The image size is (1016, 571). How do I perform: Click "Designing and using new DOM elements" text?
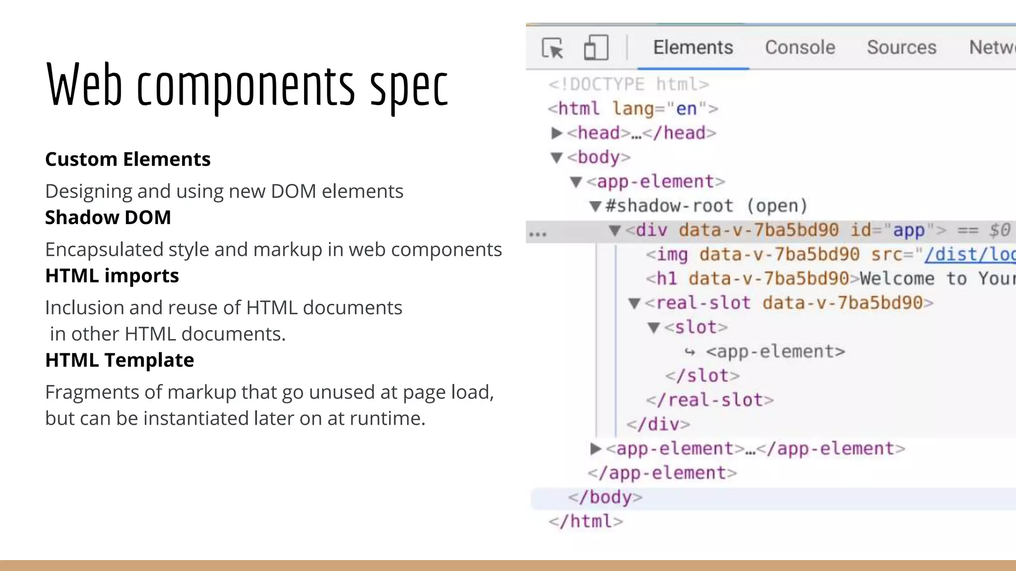click(224, 191)
